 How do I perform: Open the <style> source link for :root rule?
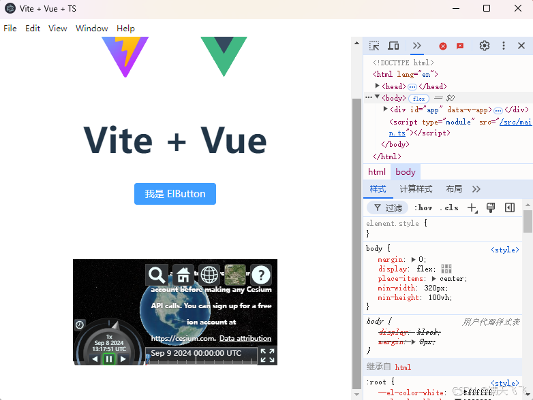point(505,384)
